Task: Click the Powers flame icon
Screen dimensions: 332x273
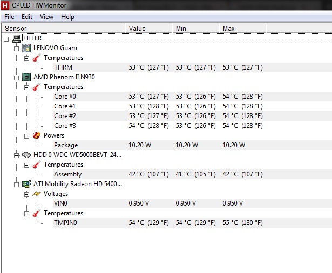Action: point(37,135)
